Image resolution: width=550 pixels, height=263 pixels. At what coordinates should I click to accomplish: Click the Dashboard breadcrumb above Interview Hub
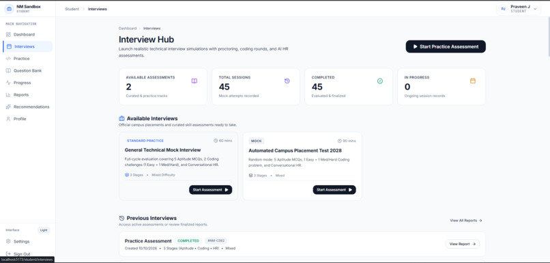click(x=128, y=28)
